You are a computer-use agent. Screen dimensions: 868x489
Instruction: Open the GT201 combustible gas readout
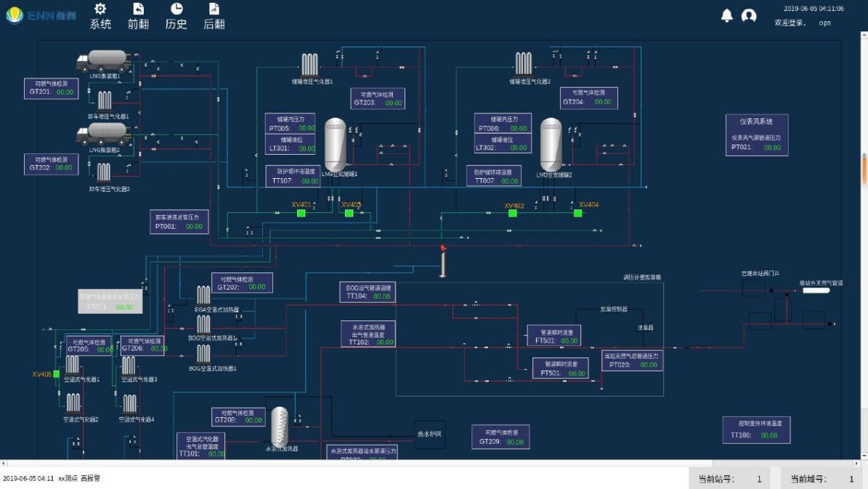[52, 89]
